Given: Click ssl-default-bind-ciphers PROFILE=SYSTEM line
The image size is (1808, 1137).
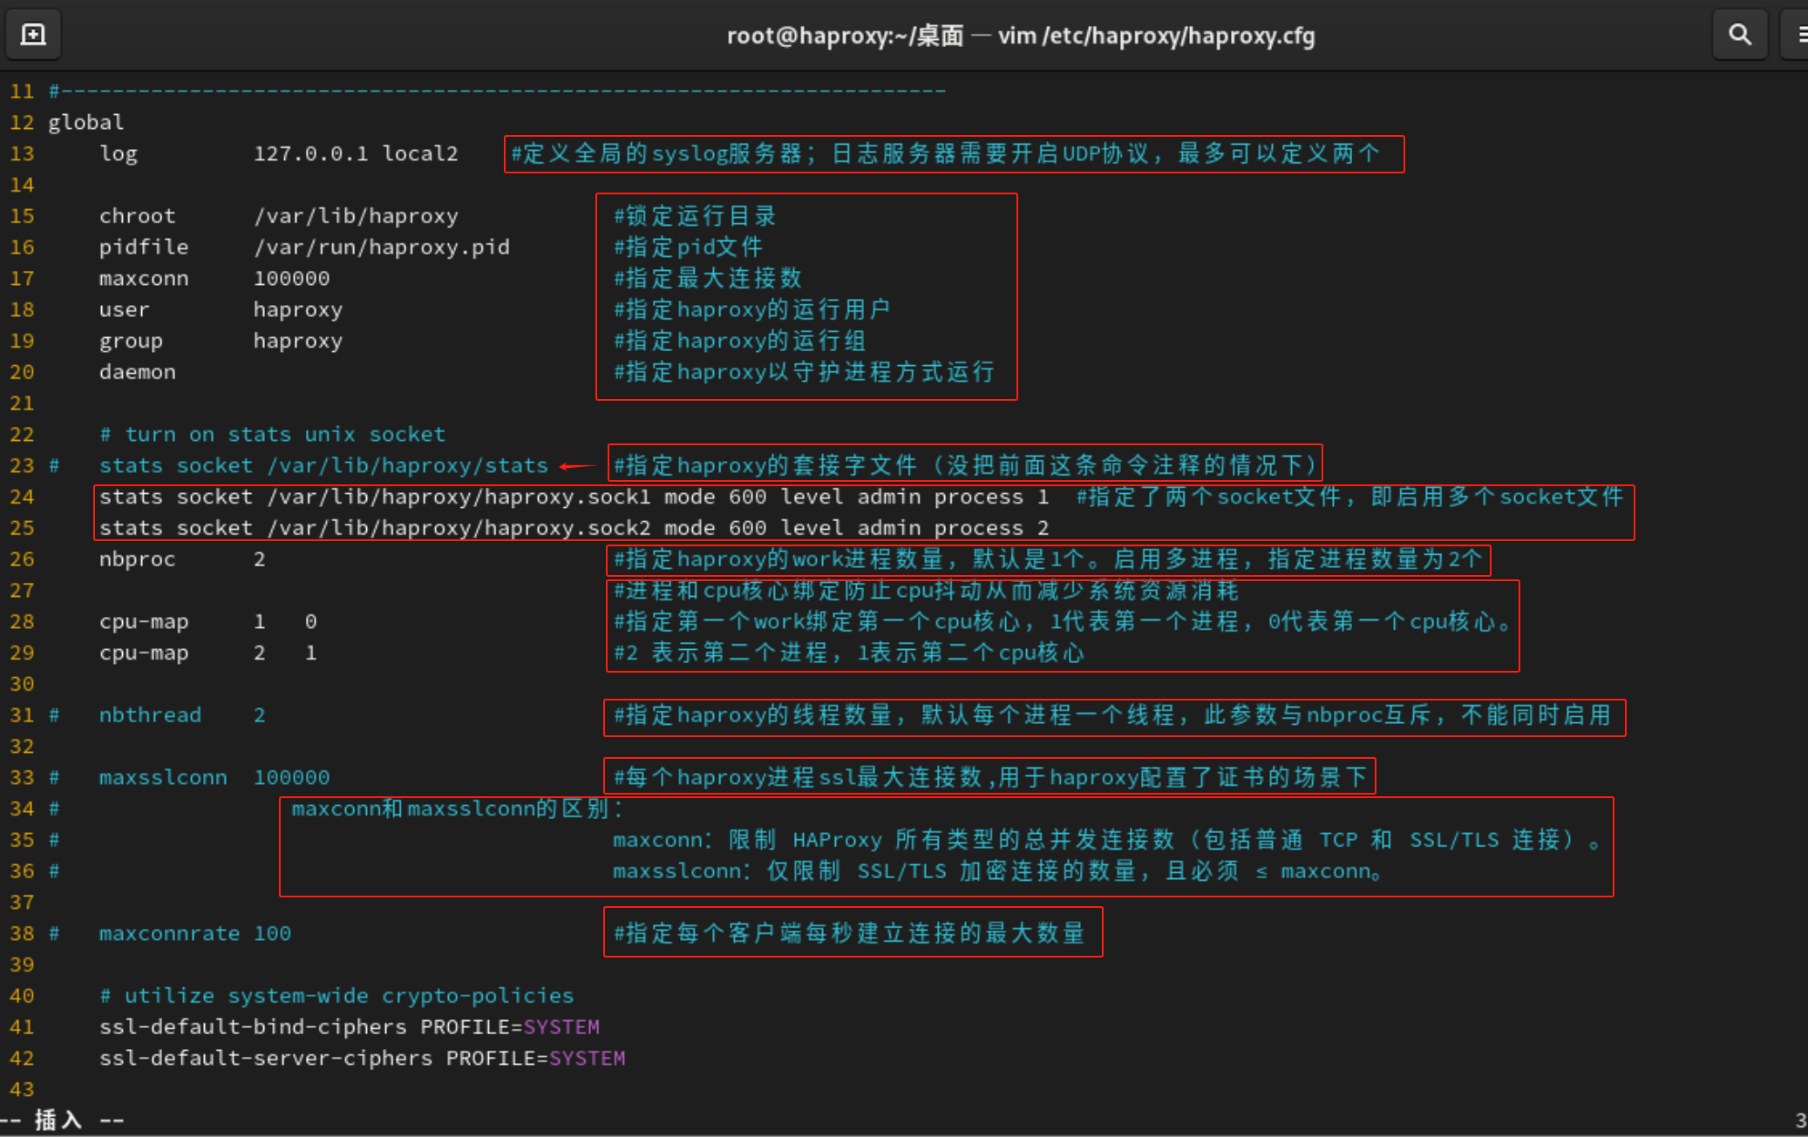Looking at the screenshot, I should tap(350, 1027).
